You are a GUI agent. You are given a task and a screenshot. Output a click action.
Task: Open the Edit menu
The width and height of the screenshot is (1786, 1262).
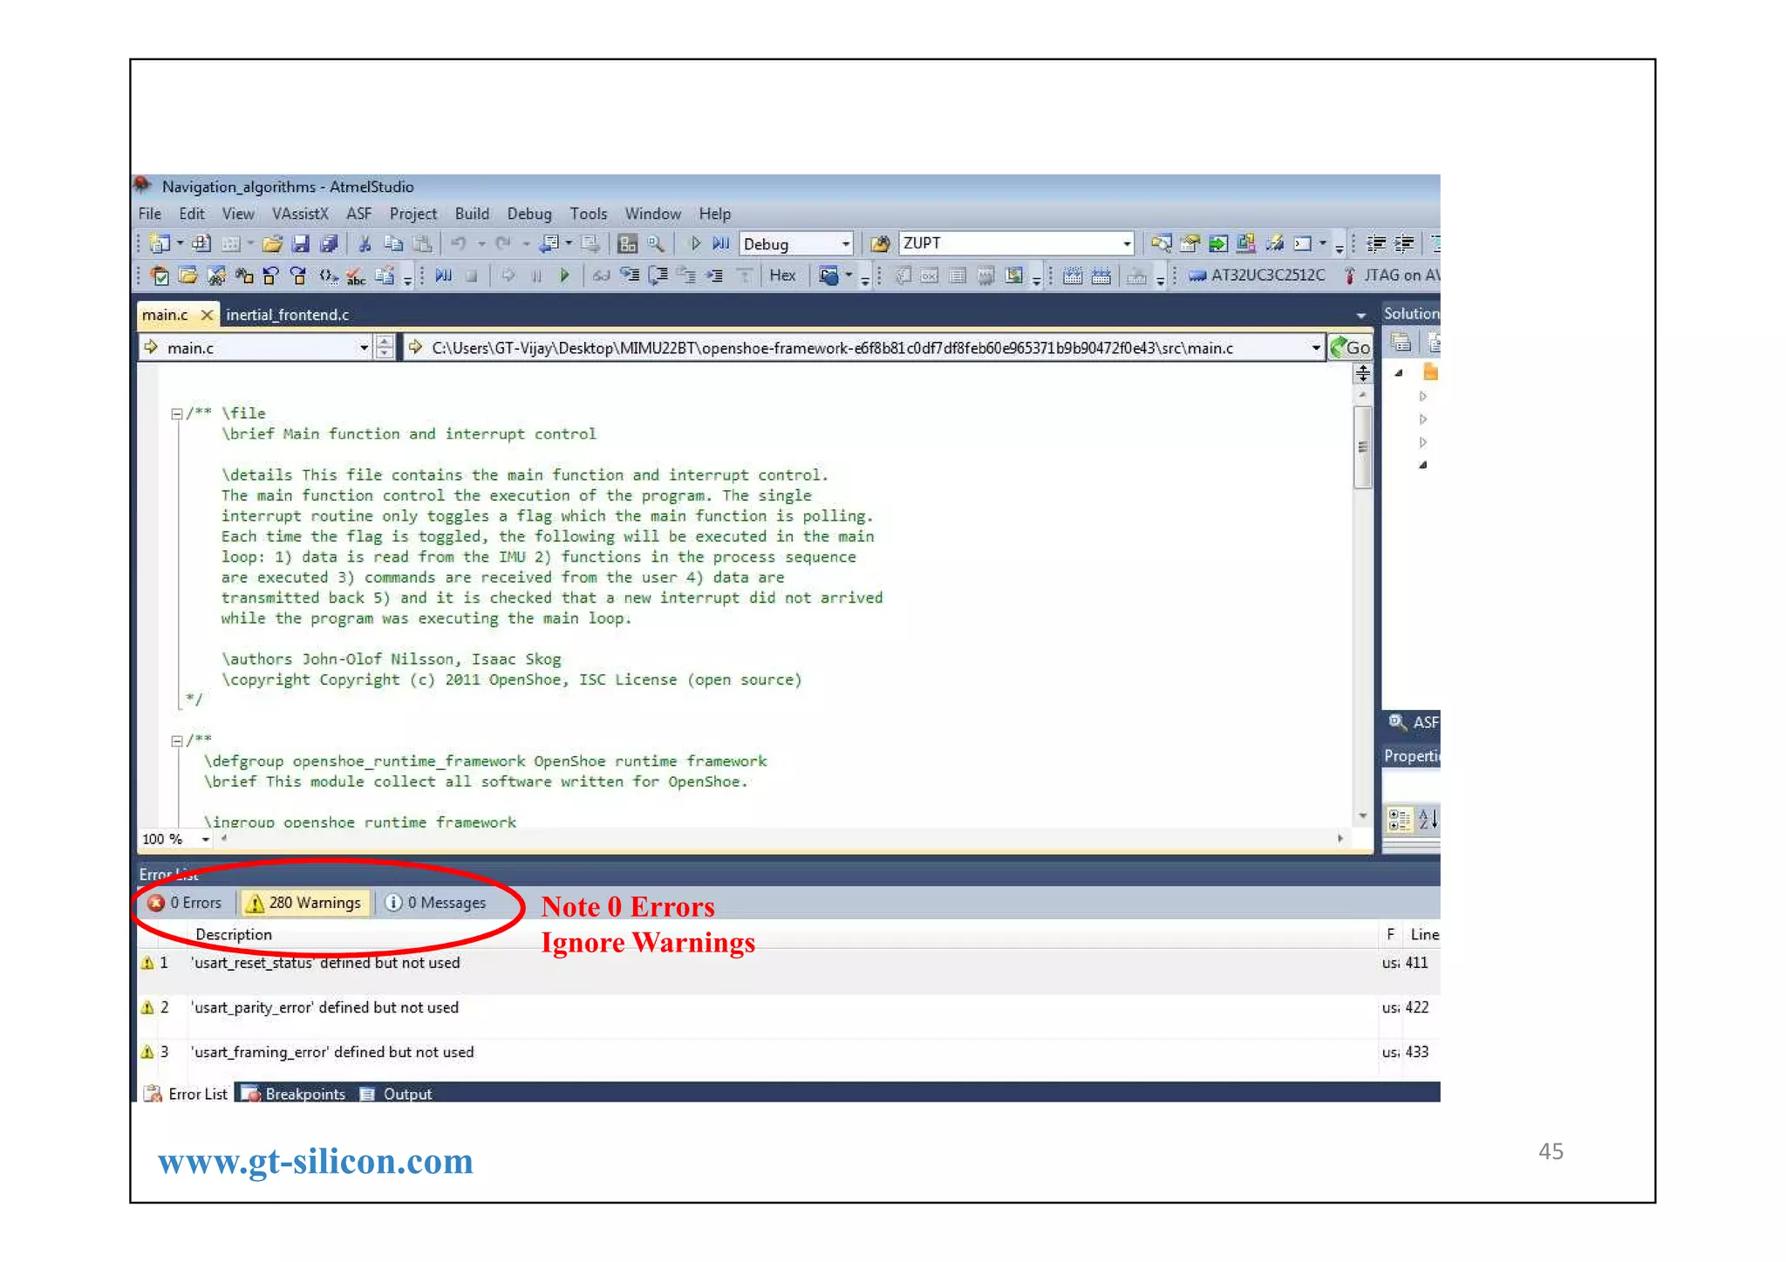tap(192, 214)
